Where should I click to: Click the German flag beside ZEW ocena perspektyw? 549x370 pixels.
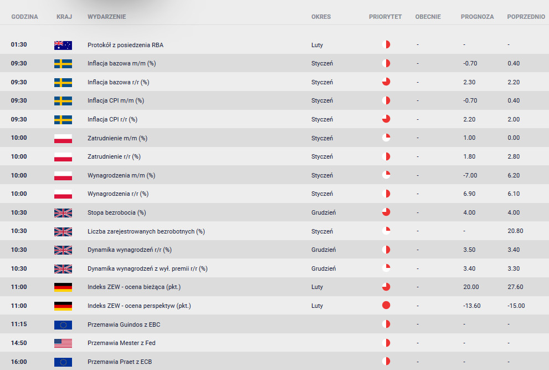pos(63,306)
